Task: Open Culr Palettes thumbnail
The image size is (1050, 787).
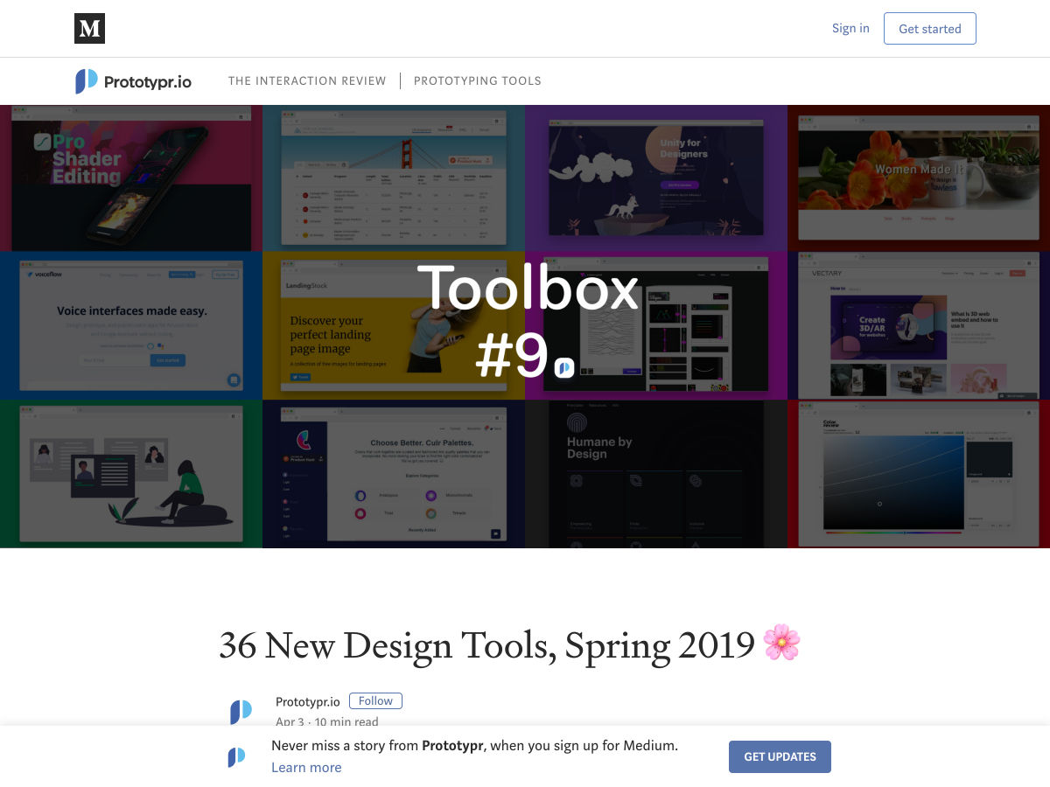Action: [x=394, y=474]
